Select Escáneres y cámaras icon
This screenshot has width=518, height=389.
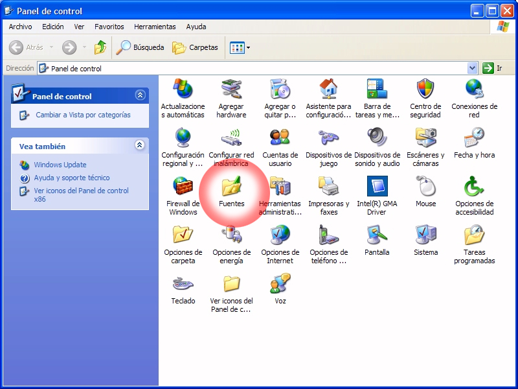point(425,137)
